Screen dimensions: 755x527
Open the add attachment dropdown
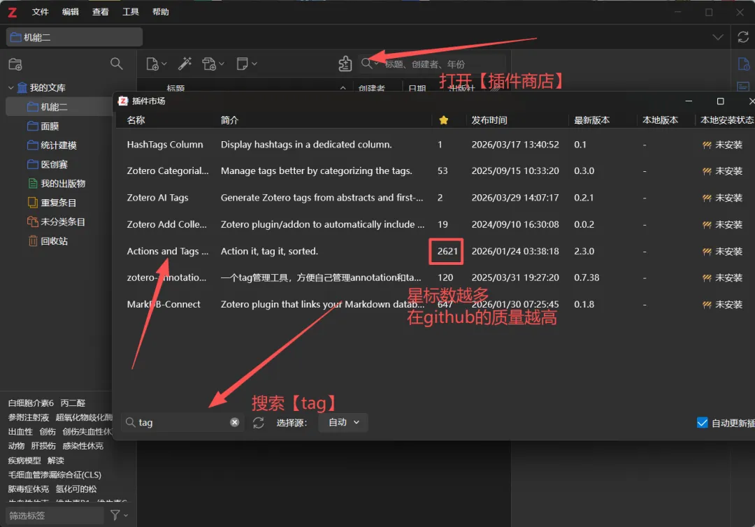point(213,64)
